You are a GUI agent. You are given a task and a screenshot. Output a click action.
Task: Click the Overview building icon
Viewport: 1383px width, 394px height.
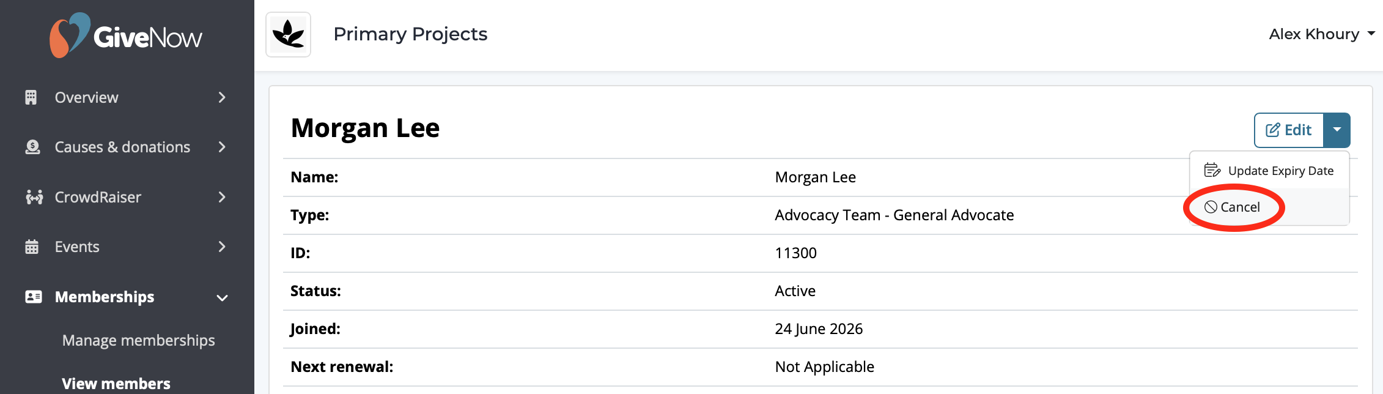click(31, 97)
